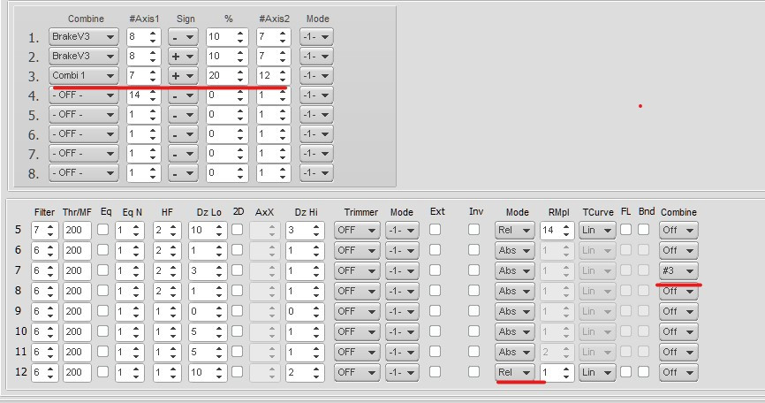Viewport: 765px width, 403px height.
Task: Toggle the FL checkbox for axis 12
Action: (x=626, y=371)
